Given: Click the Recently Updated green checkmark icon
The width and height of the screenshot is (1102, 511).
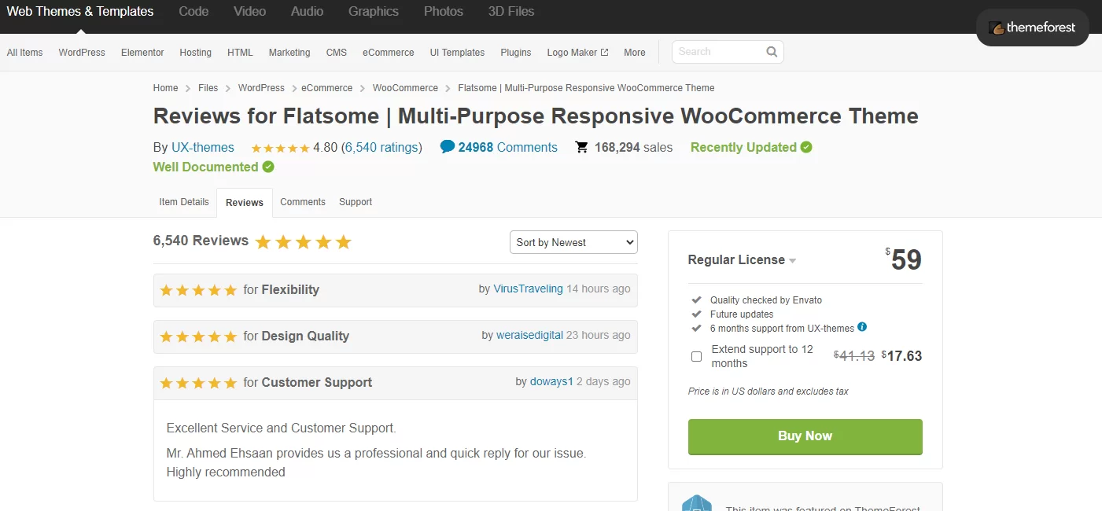Looking at the screenshot, I should point(806,147).
